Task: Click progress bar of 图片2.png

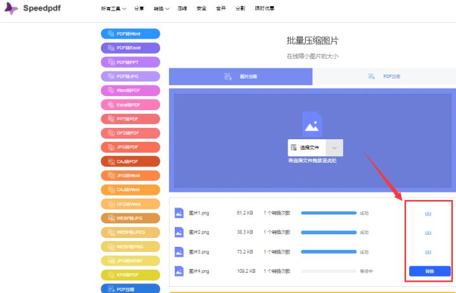Action: tap(329, 232)
